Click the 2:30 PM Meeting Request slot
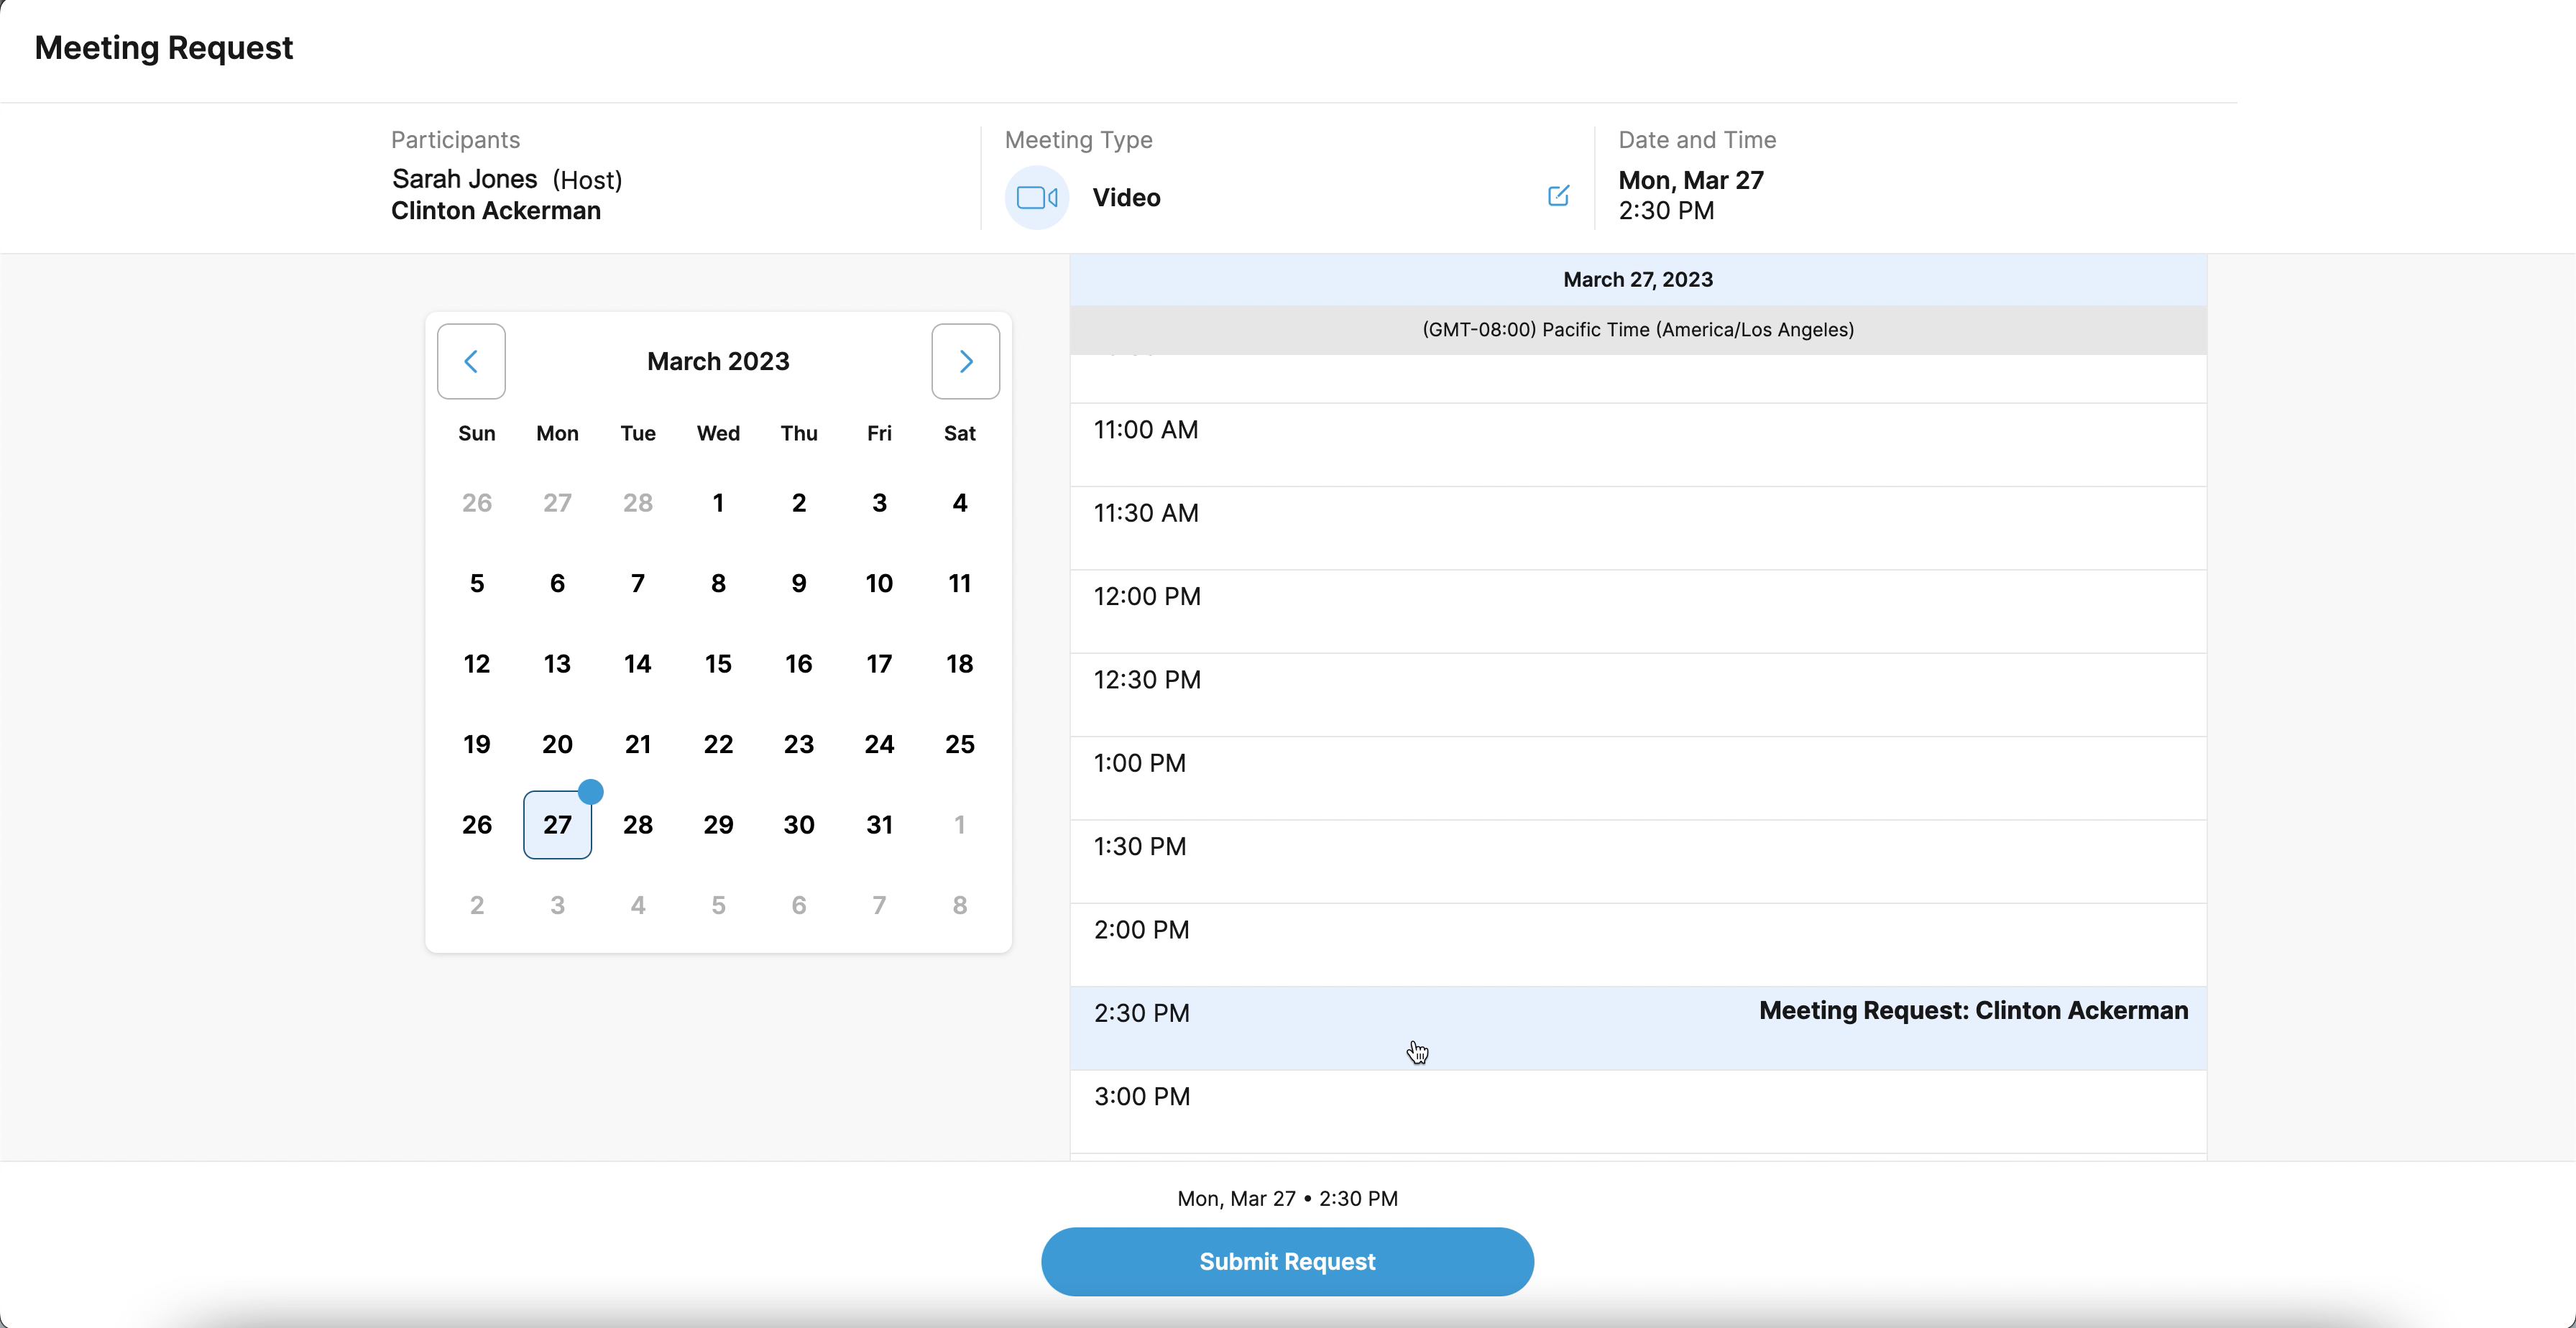2576x1328 pixels. point(1637,1027)
